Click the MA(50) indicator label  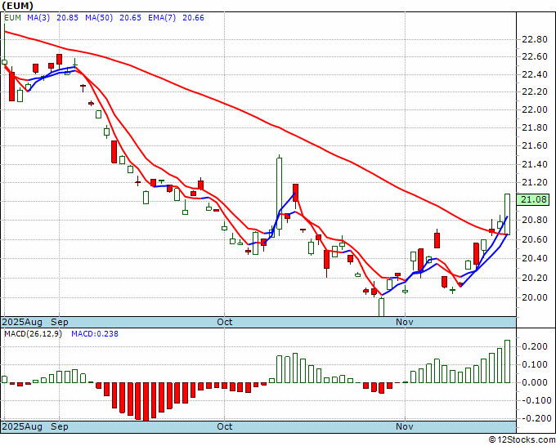tap(99, 18)
